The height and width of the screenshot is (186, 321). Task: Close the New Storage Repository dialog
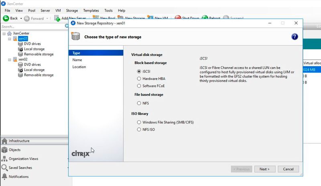(296, 23)
